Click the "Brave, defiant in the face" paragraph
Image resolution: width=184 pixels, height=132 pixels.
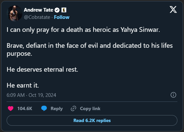click(x=90, y=49)
